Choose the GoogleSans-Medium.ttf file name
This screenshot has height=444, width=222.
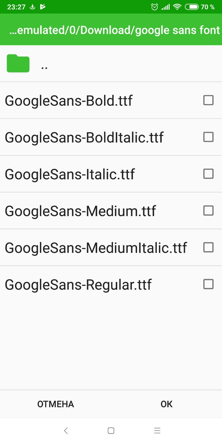[80, 211]
